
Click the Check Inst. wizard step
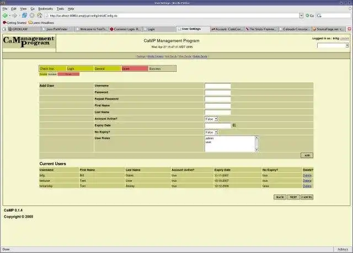(x=53, y=68)
